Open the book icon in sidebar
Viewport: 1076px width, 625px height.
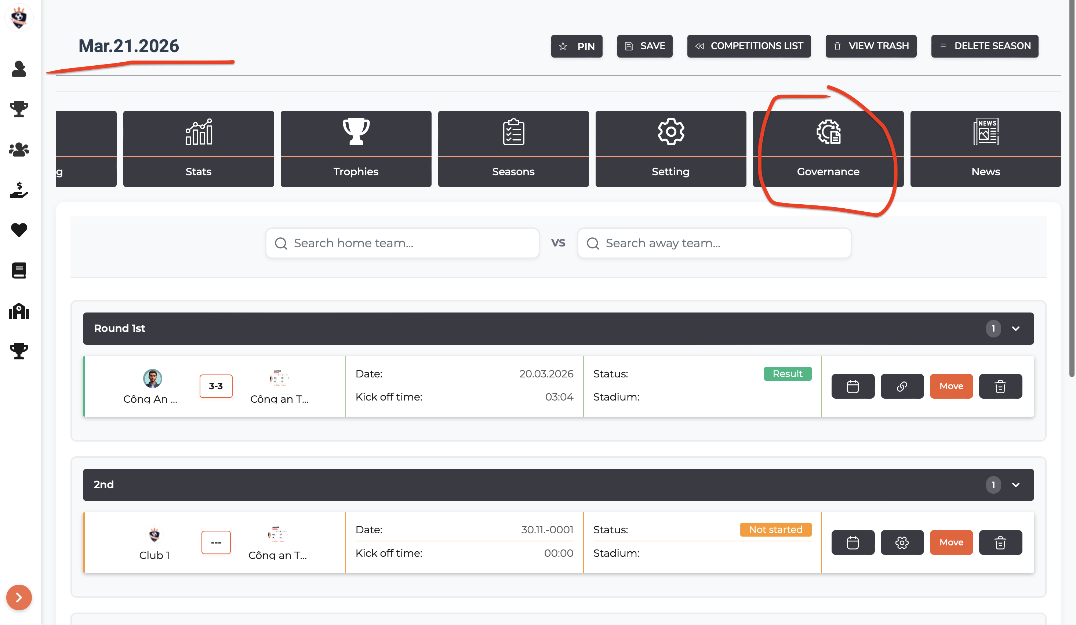(19, 270)
